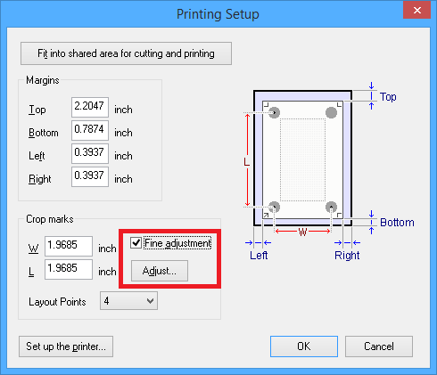Click the Left margin value field

pos(90,153)
